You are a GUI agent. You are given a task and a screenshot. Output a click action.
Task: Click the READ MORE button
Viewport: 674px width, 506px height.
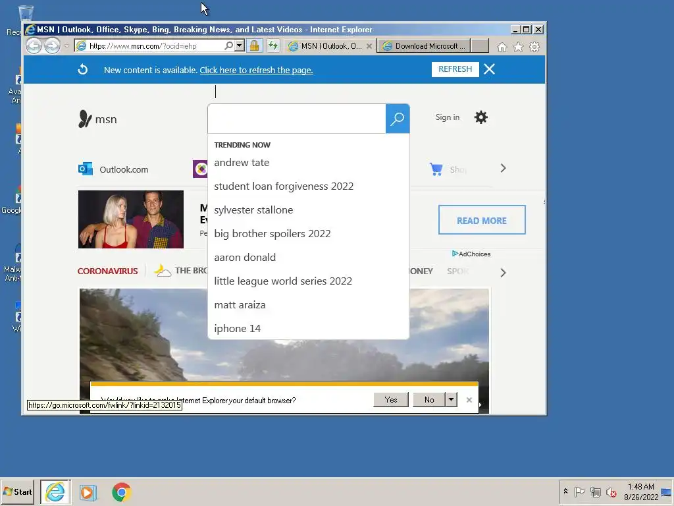click(482, 220)
